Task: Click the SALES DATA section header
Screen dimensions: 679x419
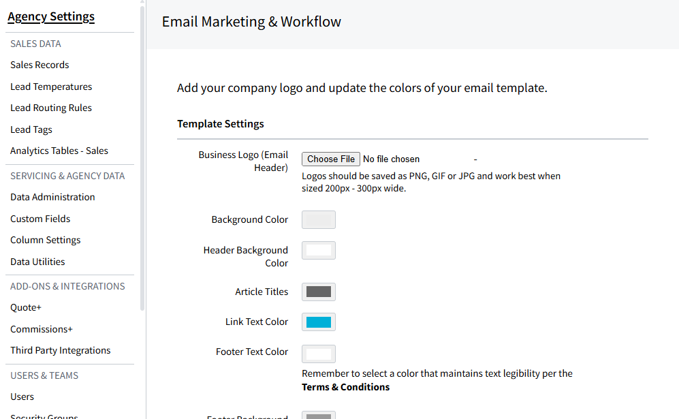Action: tap(35, 44)
